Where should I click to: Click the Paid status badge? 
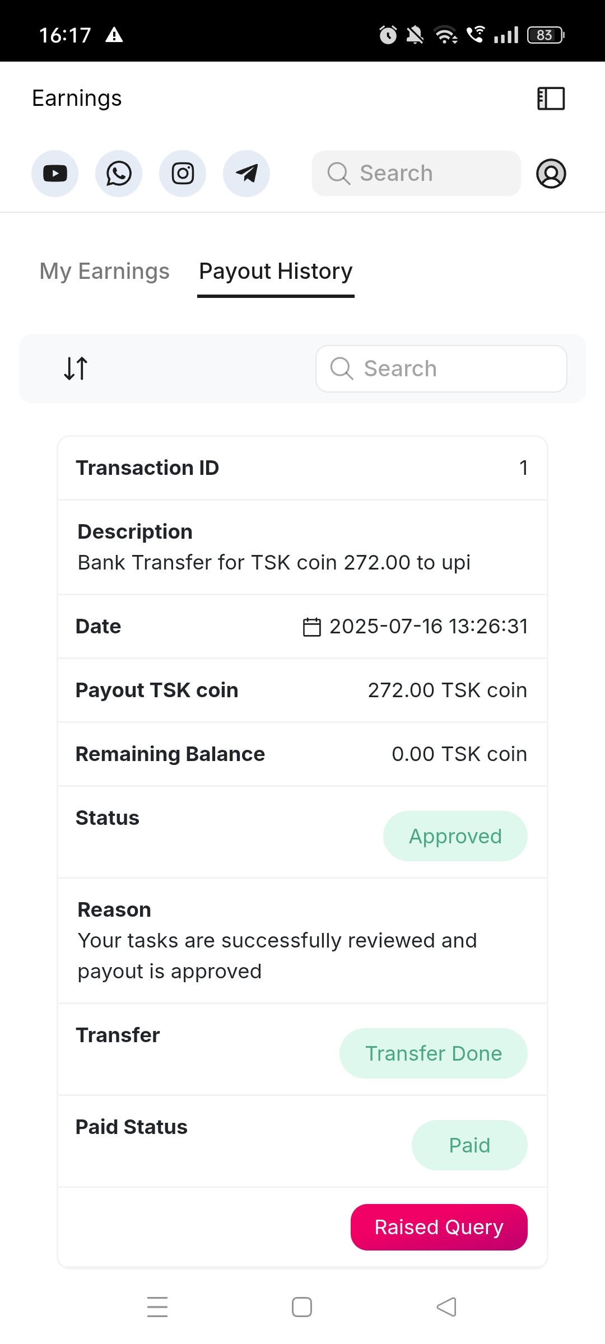(469, 1145)
